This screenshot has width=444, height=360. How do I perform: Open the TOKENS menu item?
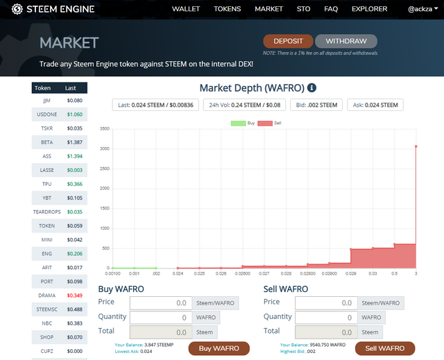point(228,9)
